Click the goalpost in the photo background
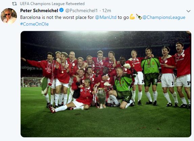 pos(31,82)
